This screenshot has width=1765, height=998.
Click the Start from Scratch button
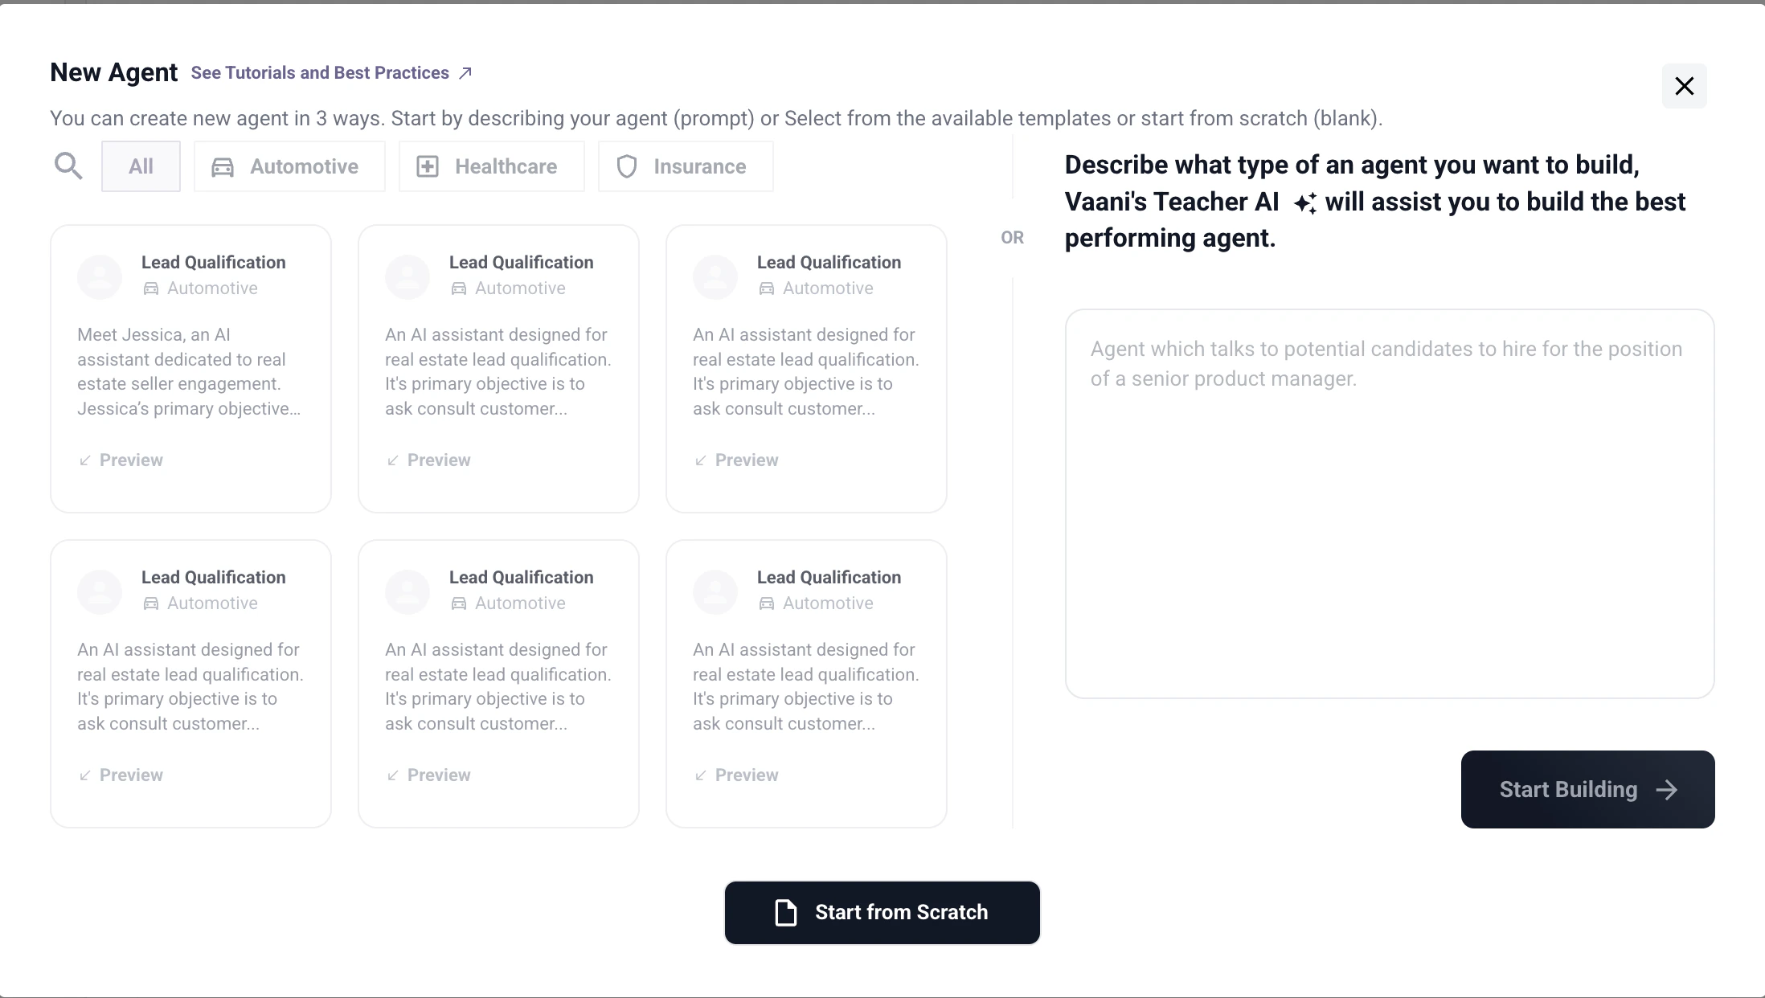click(x=882, y=912)
